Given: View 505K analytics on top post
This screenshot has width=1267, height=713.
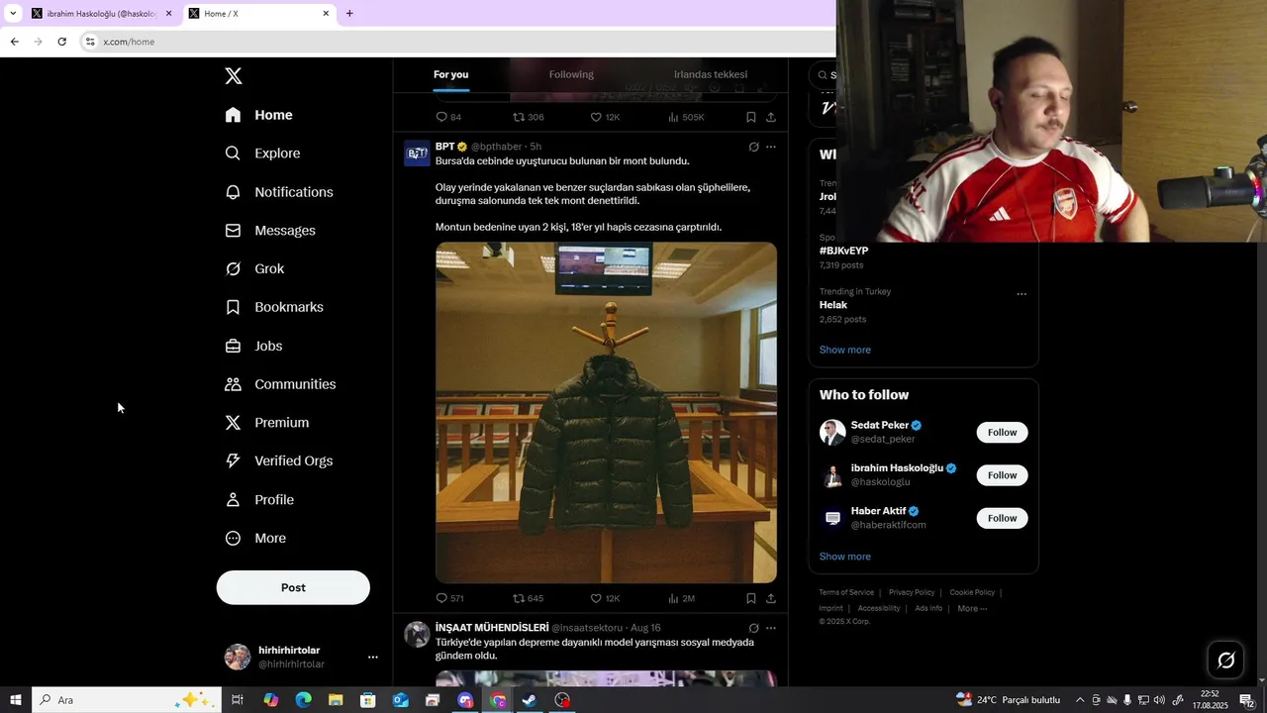Looking at the screenshot, I should [x=686, y=117].
